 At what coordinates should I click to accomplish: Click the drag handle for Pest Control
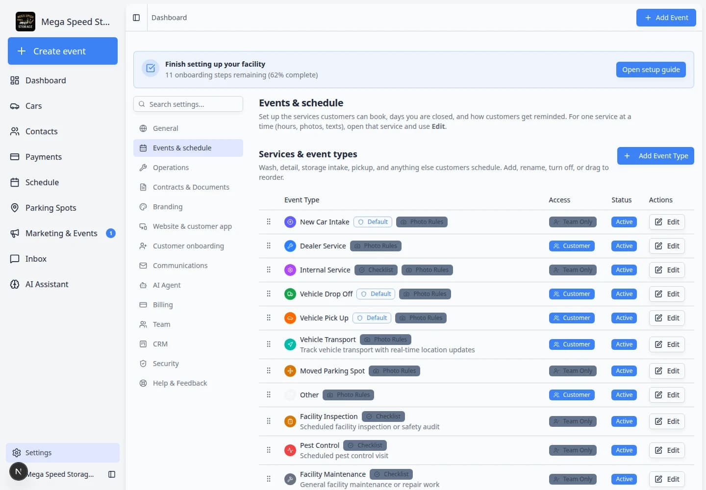pos(269,450)
